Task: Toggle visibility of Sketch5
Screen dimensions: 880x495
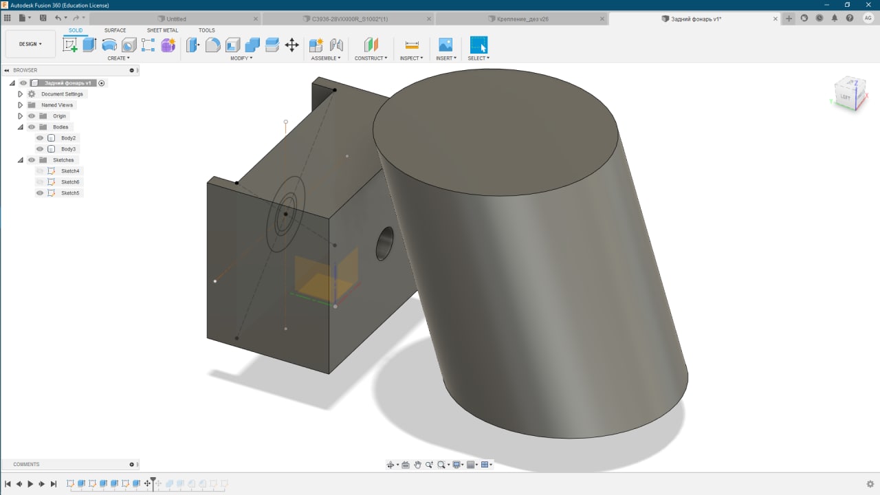Action: 40,193
